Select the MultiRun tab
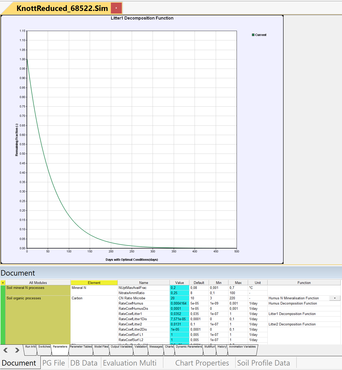The width and height of the screenshot is (342, 370). pos(210,350)
